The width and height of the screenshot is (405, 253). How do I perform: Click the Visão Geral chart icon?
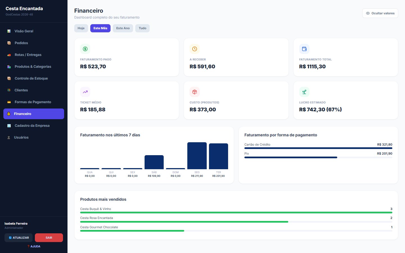pyautogui.click(x=9, y=31)
